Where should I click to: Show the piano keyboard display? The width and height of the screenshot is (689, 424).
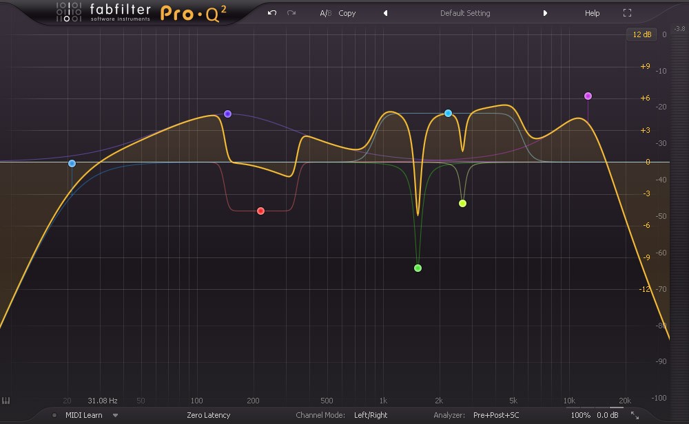[x=6, y=401]
